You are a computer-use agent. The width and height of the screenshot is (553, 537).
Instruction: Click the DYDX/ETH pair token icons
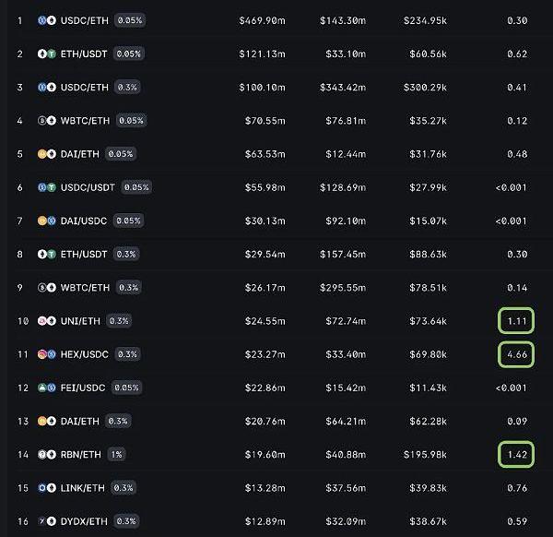tap(45, 520)
